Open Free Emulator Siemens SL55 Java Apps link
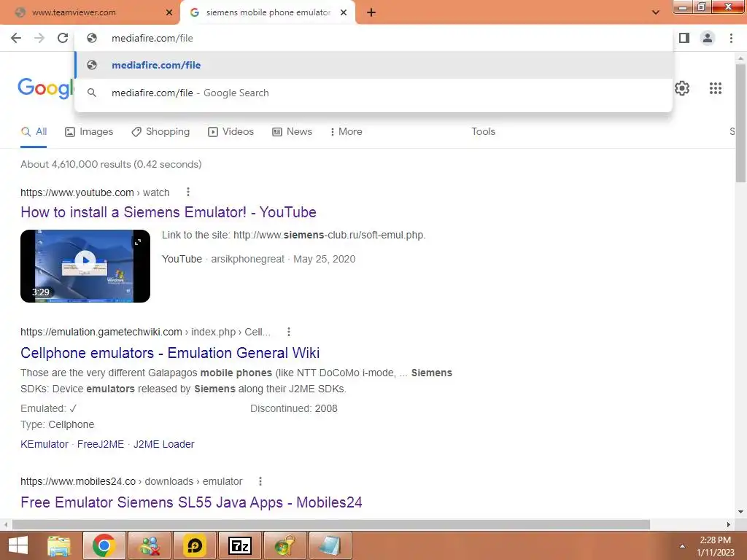747x560 pixels. tap(191, 502)
